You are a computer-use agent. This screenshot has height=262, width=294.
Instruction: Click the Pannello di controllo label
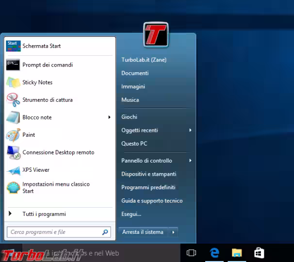pyautogui.click(x=147, y=161)
